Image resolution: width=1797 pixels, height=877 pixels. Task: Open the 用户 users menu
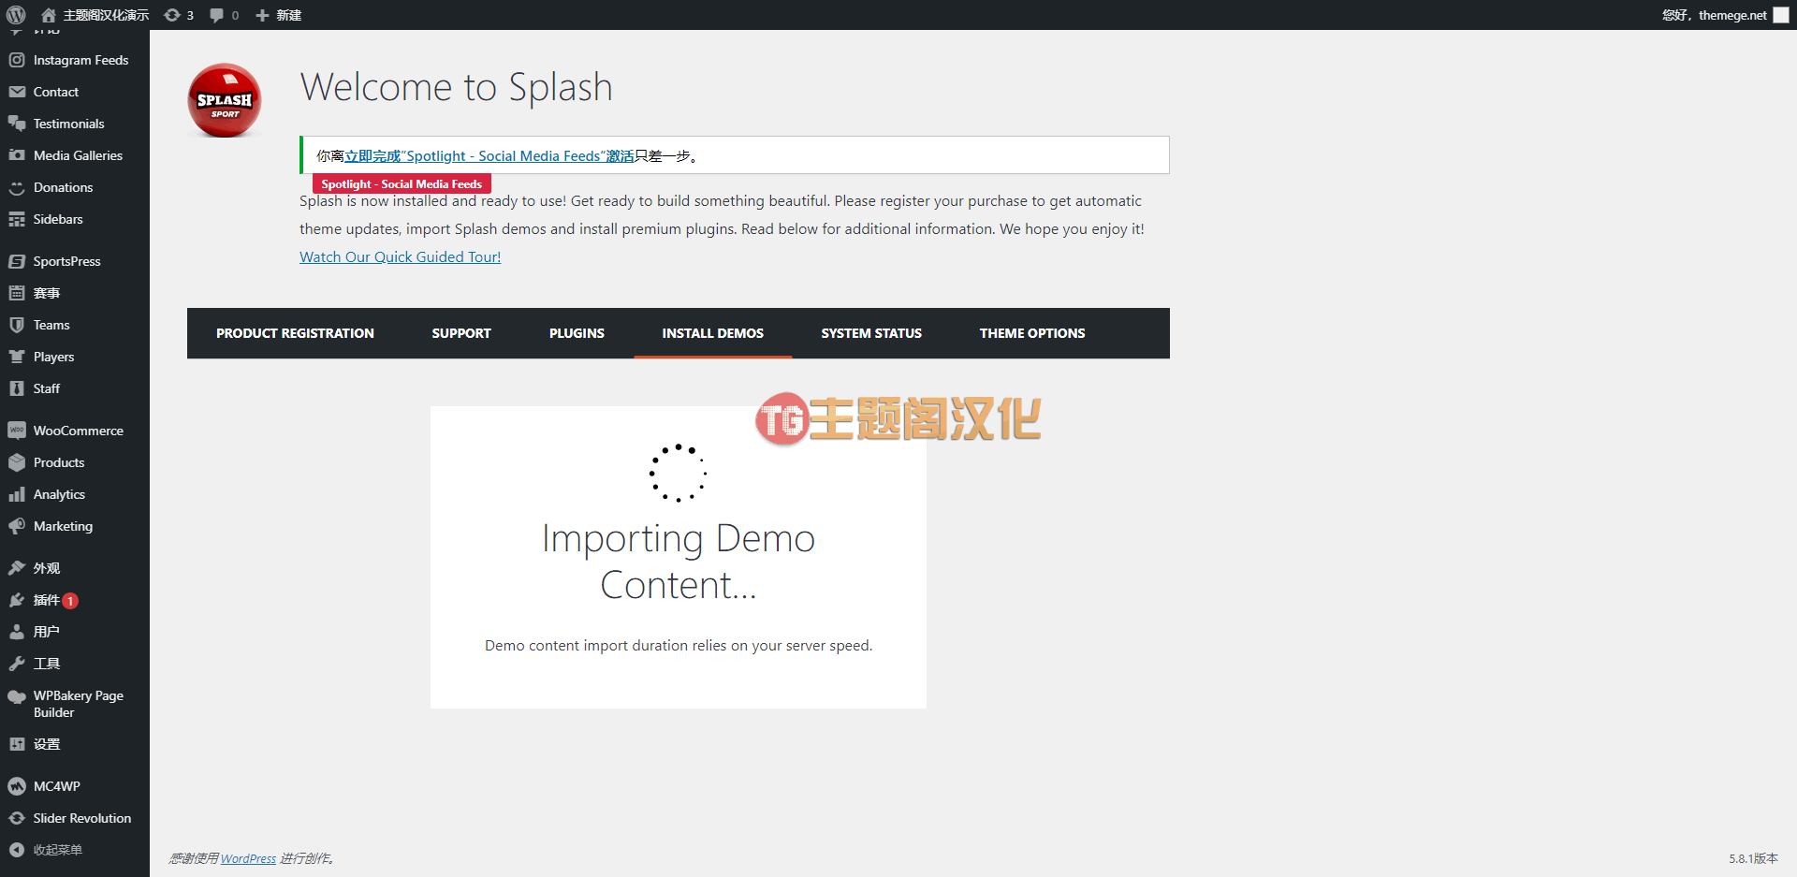75,632
